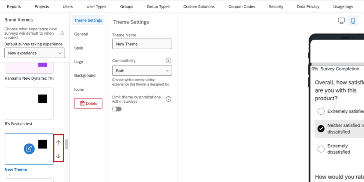This screenshot has height=182, width=364.
Task: Select the Extremely satisfied radio option
Action: [x=321, y=111]
